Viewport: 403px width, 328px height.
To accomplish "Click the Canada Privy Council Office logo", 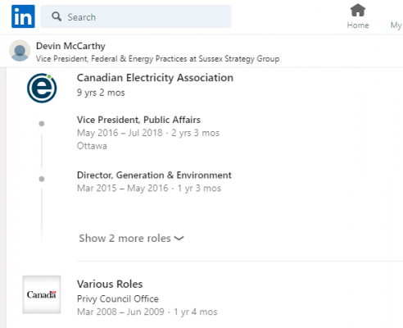I will coord(42,294).
